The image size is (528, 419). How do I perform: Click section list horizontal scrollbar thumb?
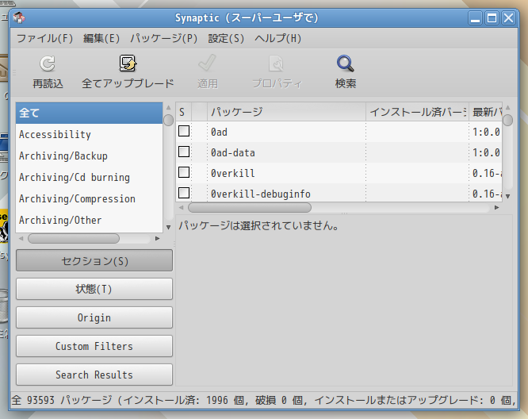tap(74, 238)
